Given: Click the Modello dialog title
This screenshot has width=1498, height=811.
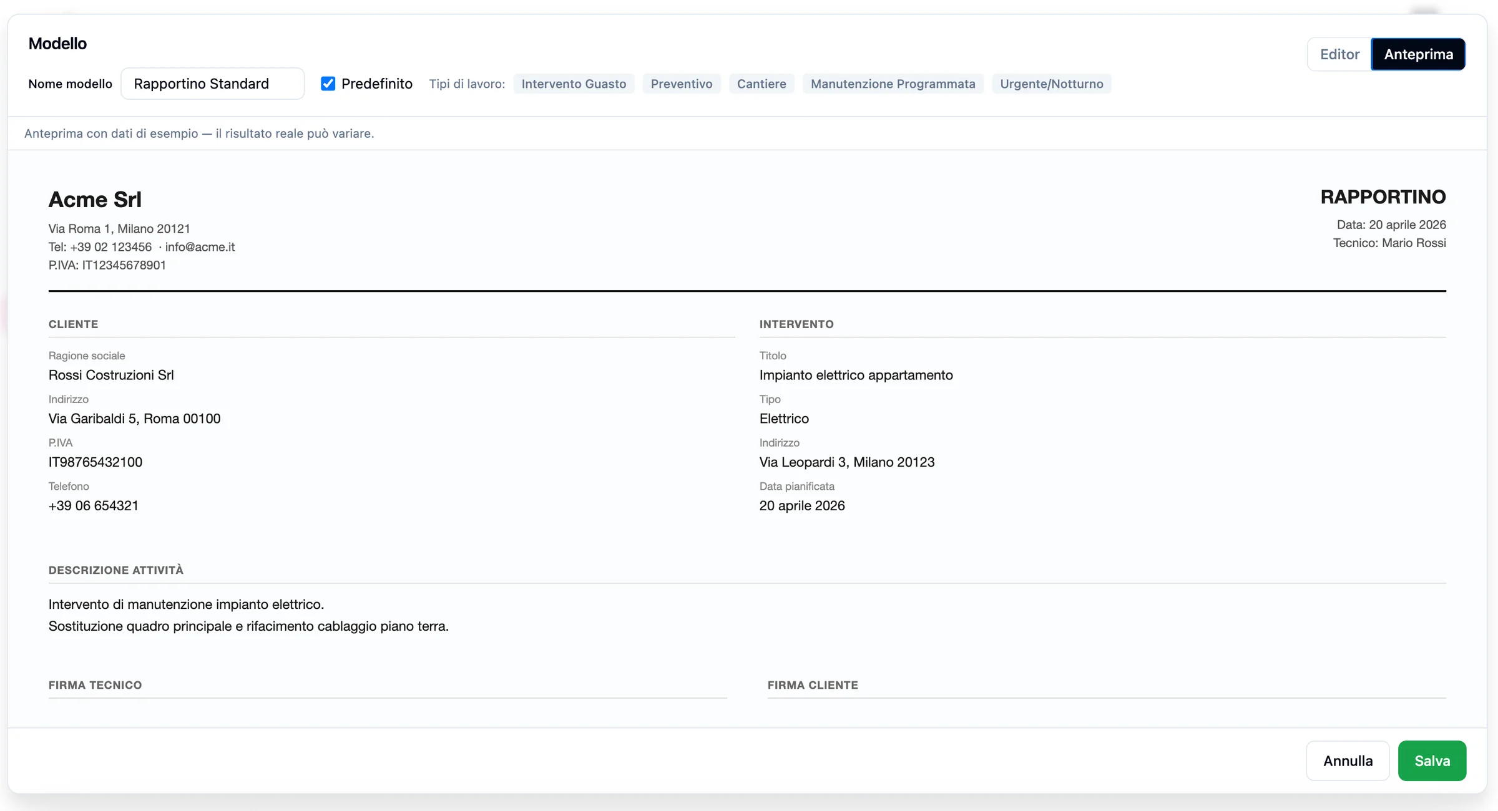Looking at the screenshot, I should coord(57,44).
